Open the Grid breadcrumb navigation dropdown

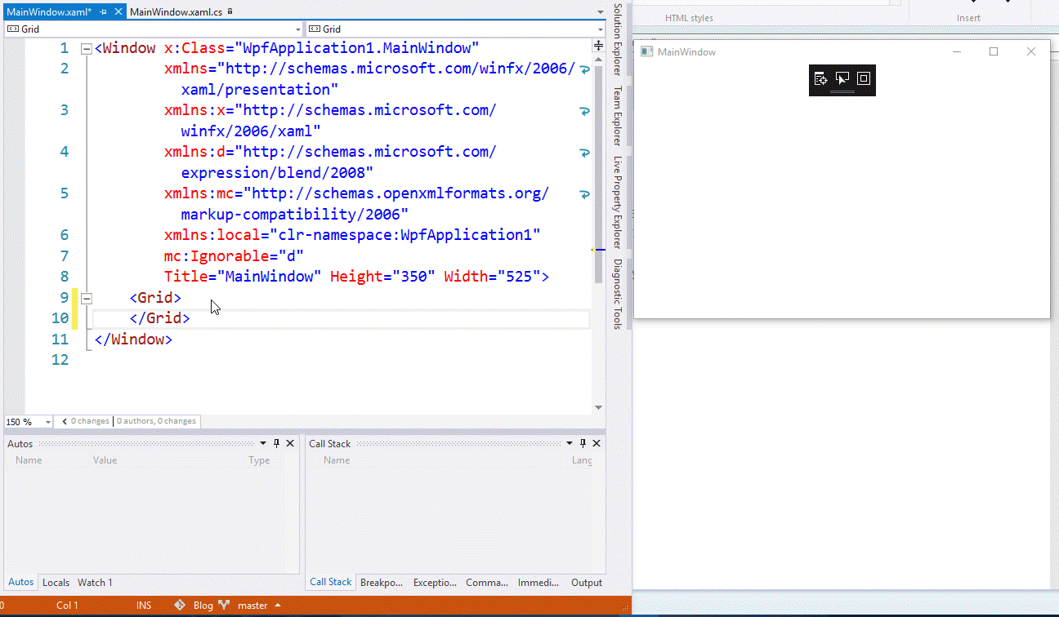coord(297,29)
